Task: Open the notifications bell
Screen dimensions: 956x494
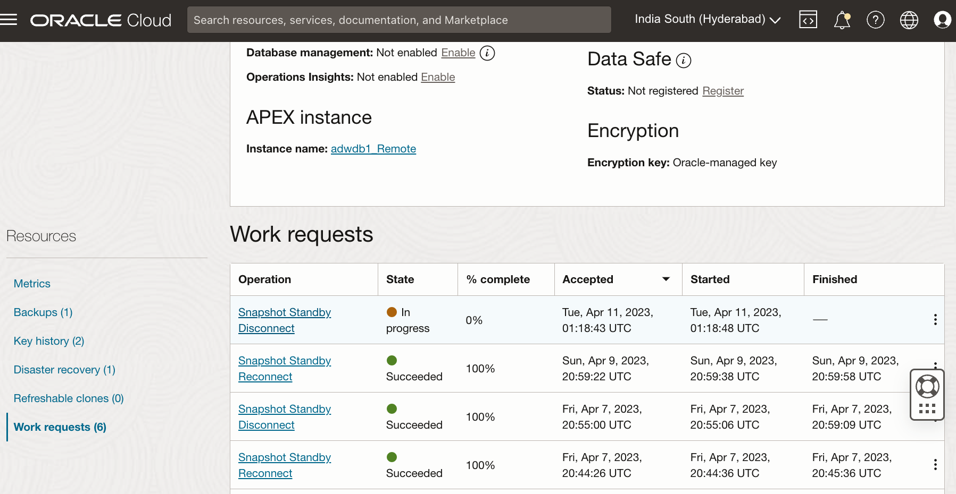Action: (x=842, y=20)
